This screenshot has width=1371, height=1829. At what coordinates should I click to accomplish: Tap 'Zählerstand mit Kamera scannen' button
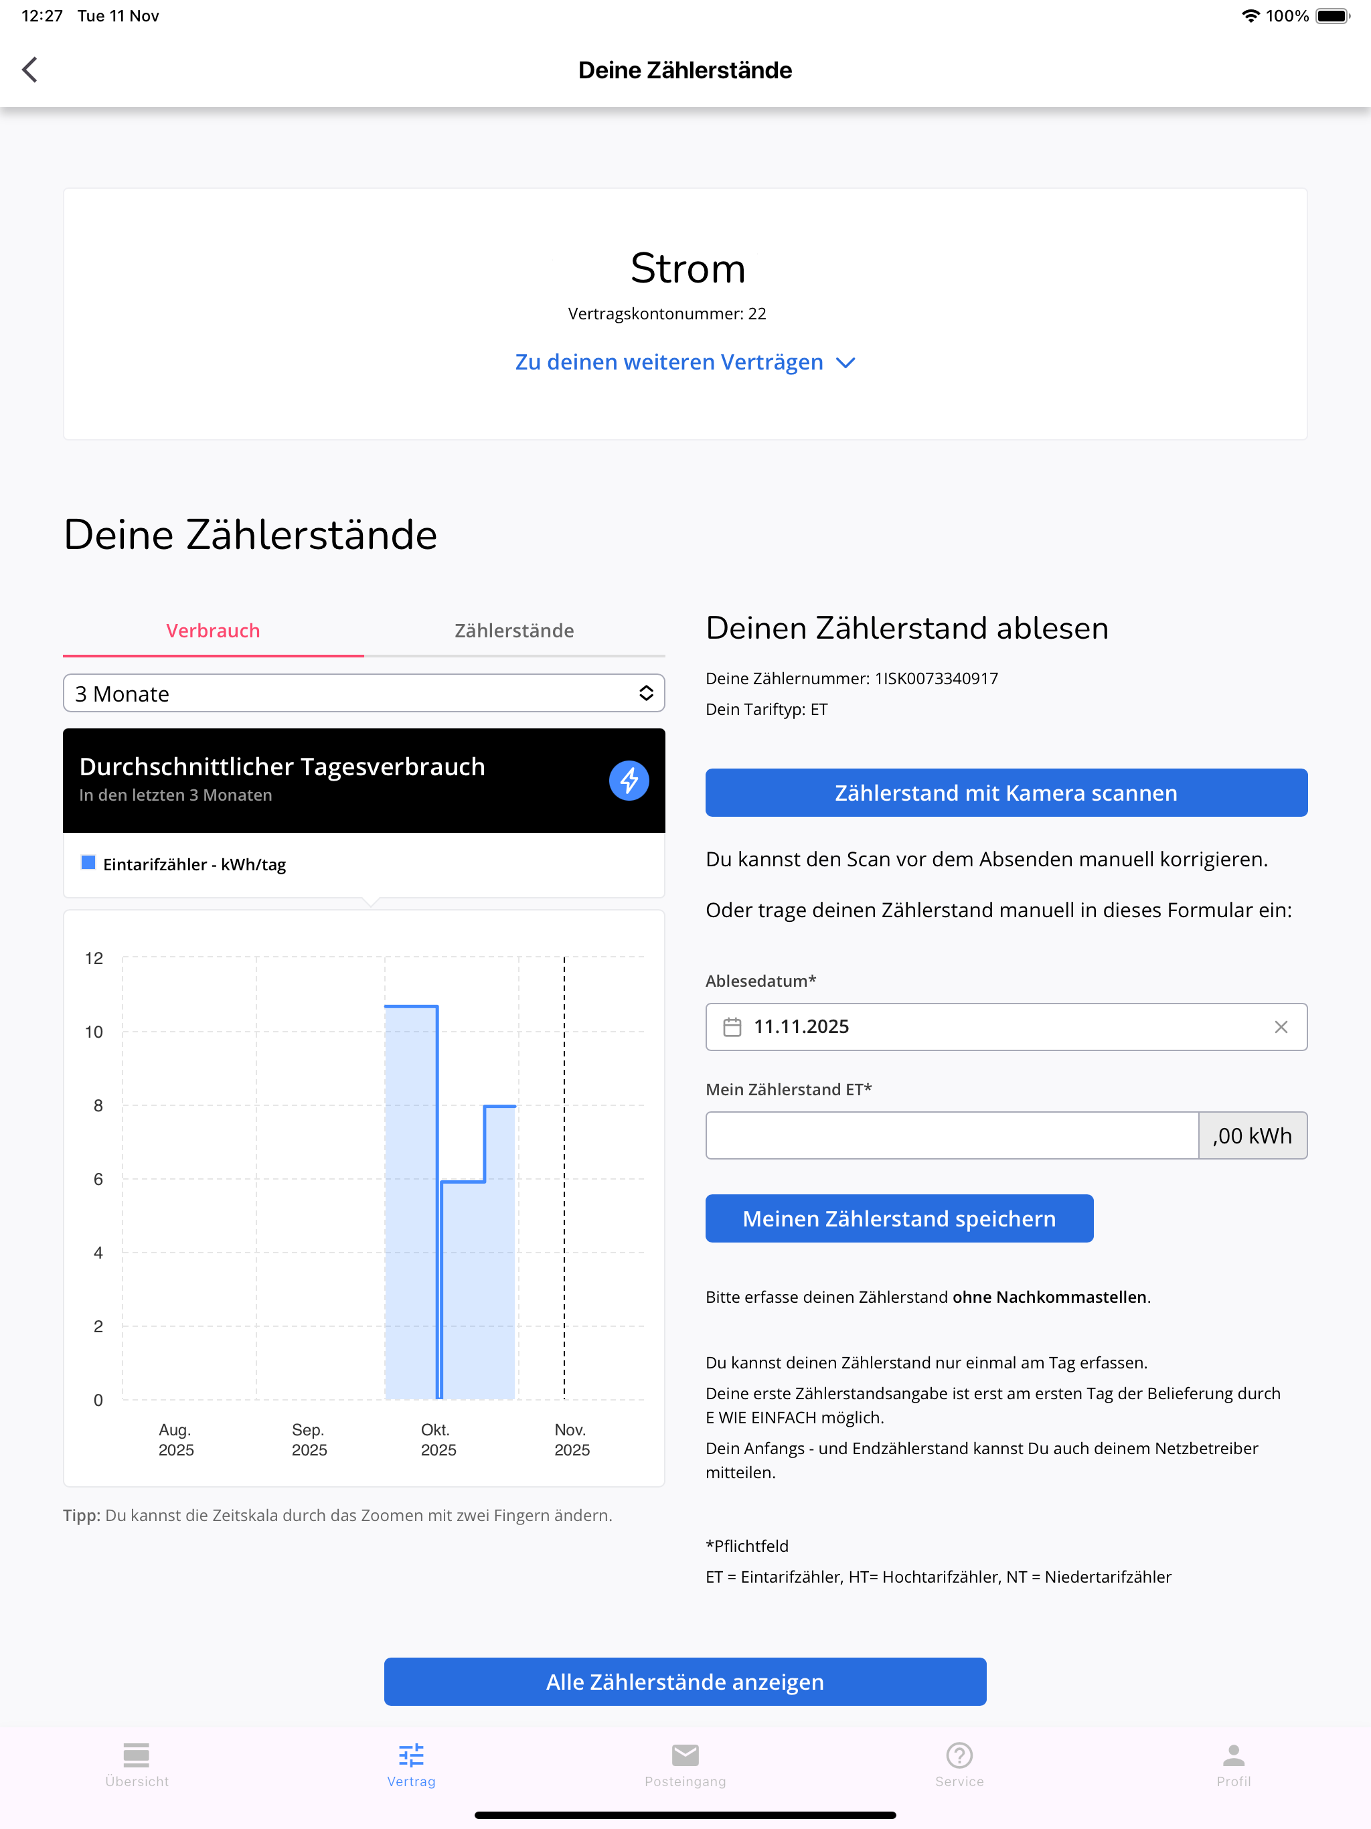coord(1005,793)
